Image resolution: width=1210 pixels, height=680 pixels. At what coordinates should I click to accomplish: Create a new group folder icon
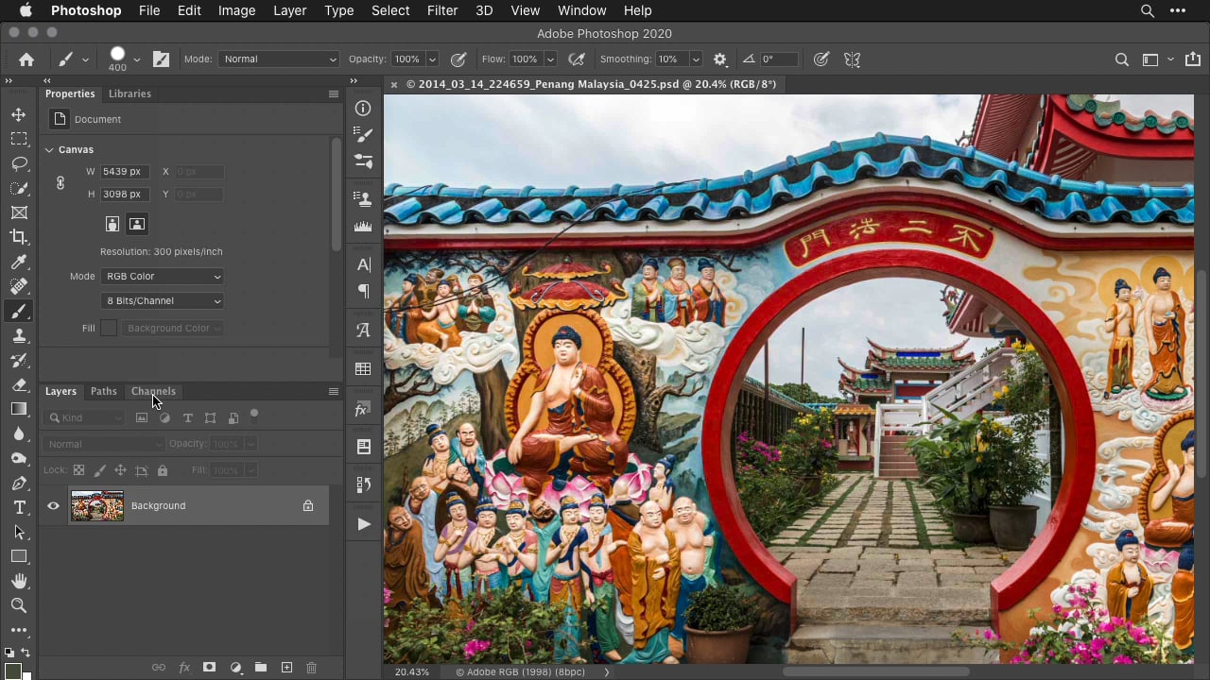[261, 668]
